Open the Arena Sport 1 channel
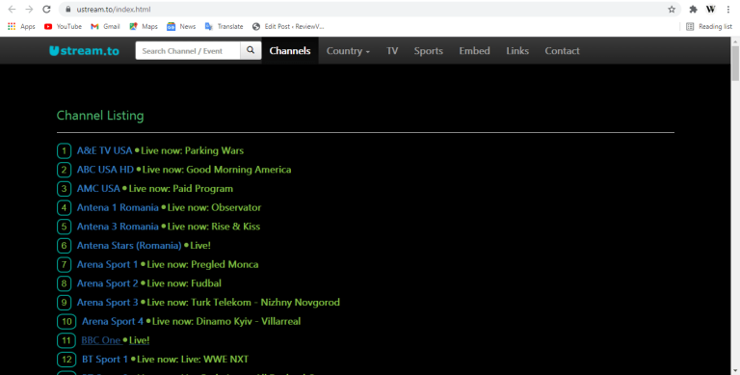This screenshot has height=375, width=740. [108, 264]
